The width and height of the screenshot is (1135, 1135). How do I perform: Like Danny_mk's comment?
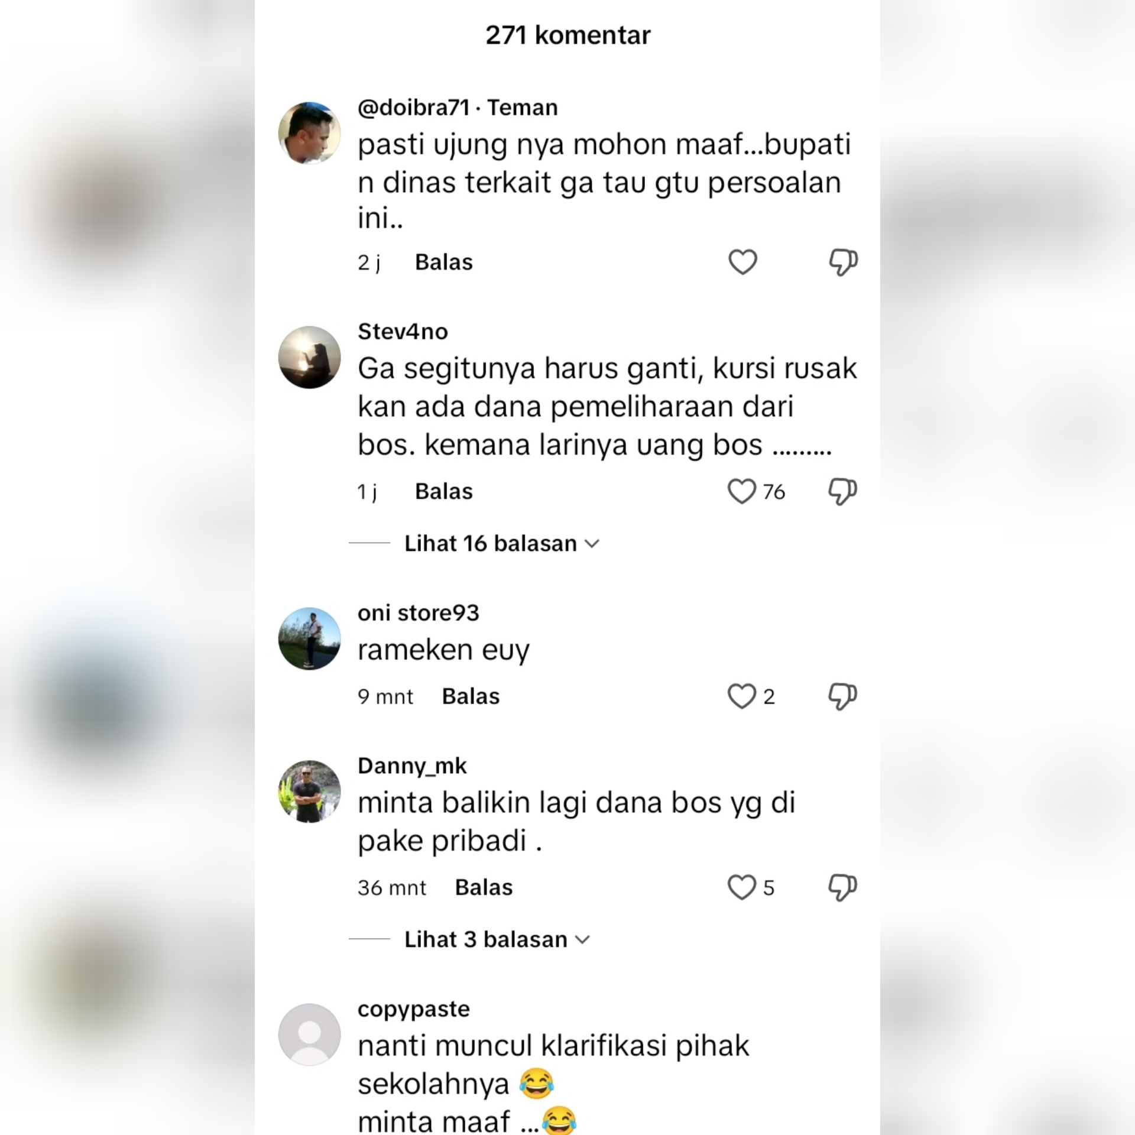pyautogui.click(x=741, y=887)
